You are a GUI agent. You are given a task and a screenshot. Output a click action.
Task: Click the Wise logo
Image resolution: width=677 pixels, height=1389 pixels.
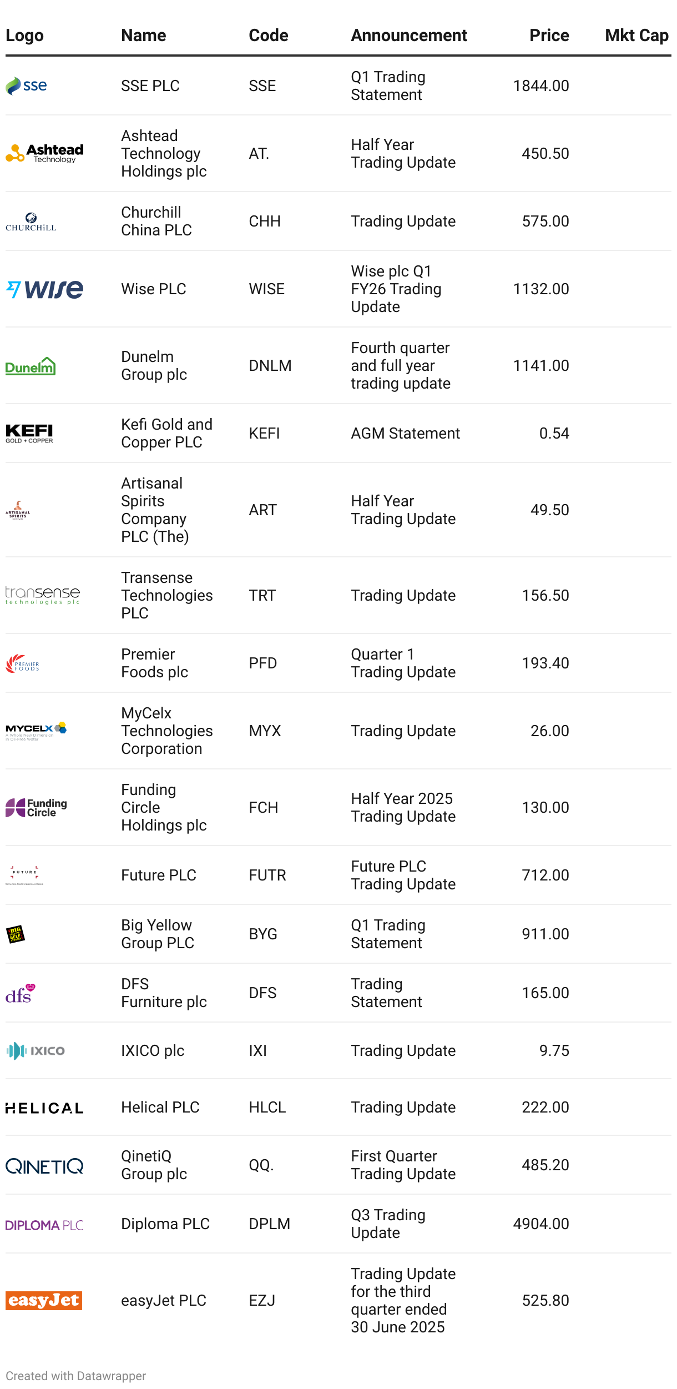(44, 289)
